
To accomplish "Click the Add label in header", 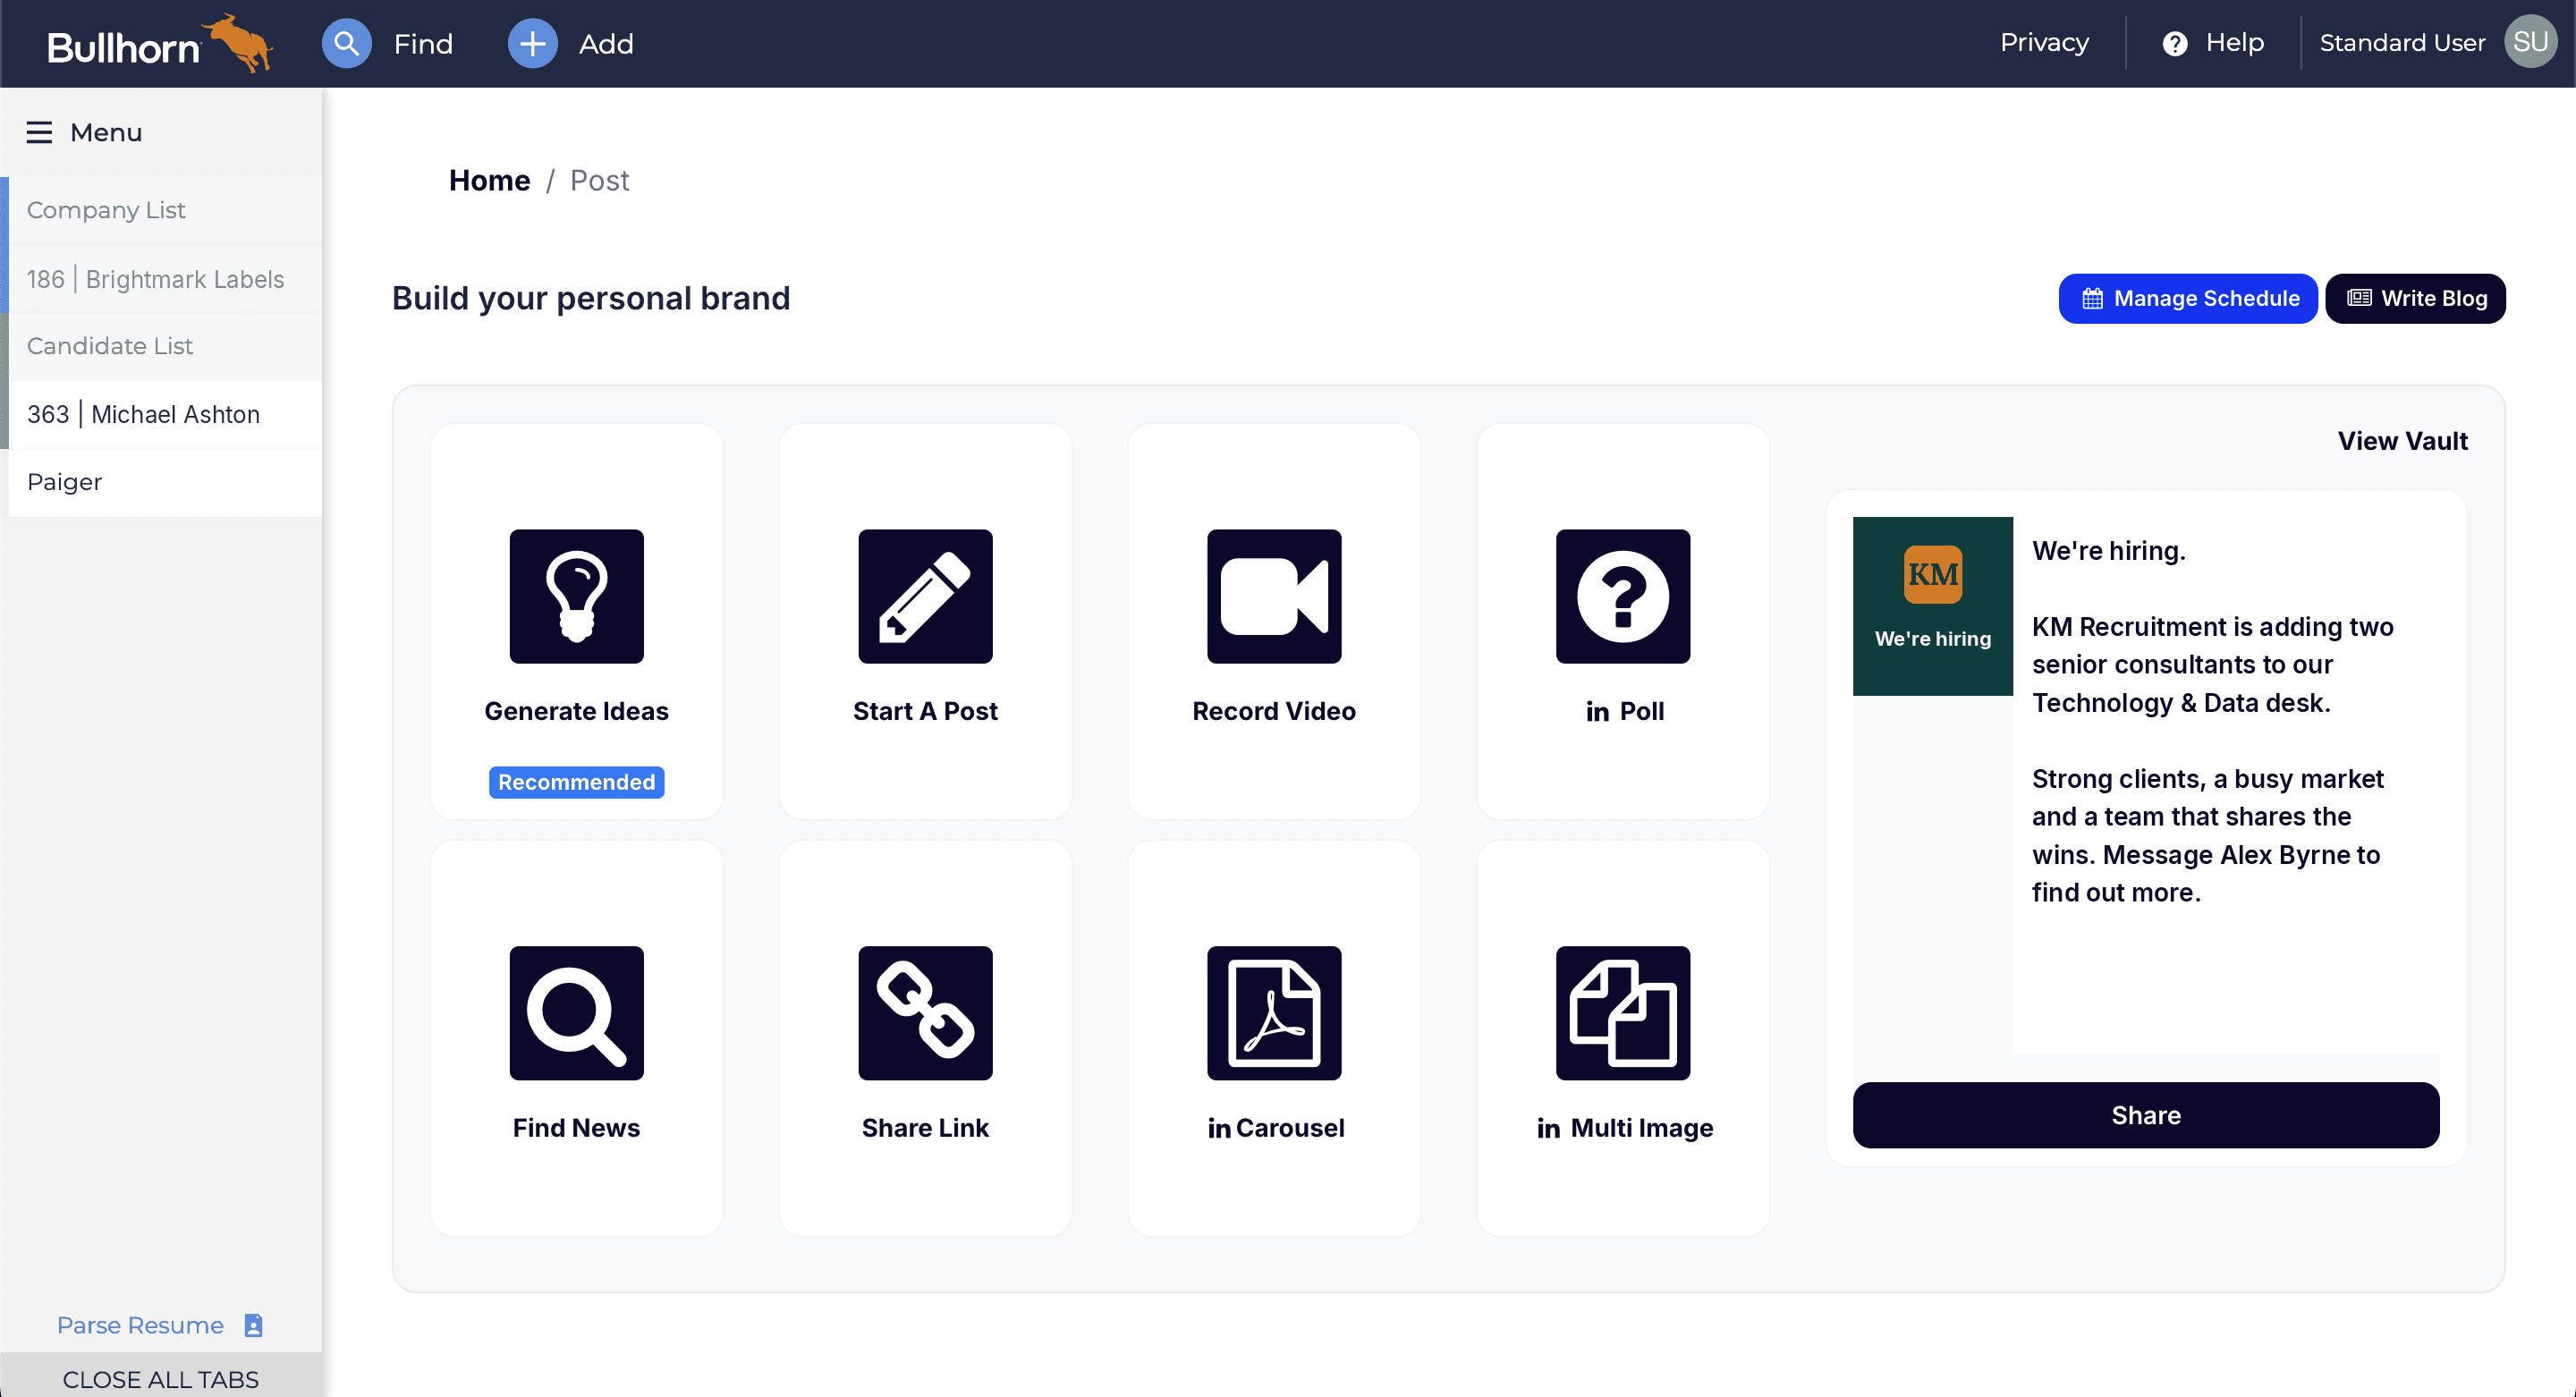I will (x=606, y=44).
